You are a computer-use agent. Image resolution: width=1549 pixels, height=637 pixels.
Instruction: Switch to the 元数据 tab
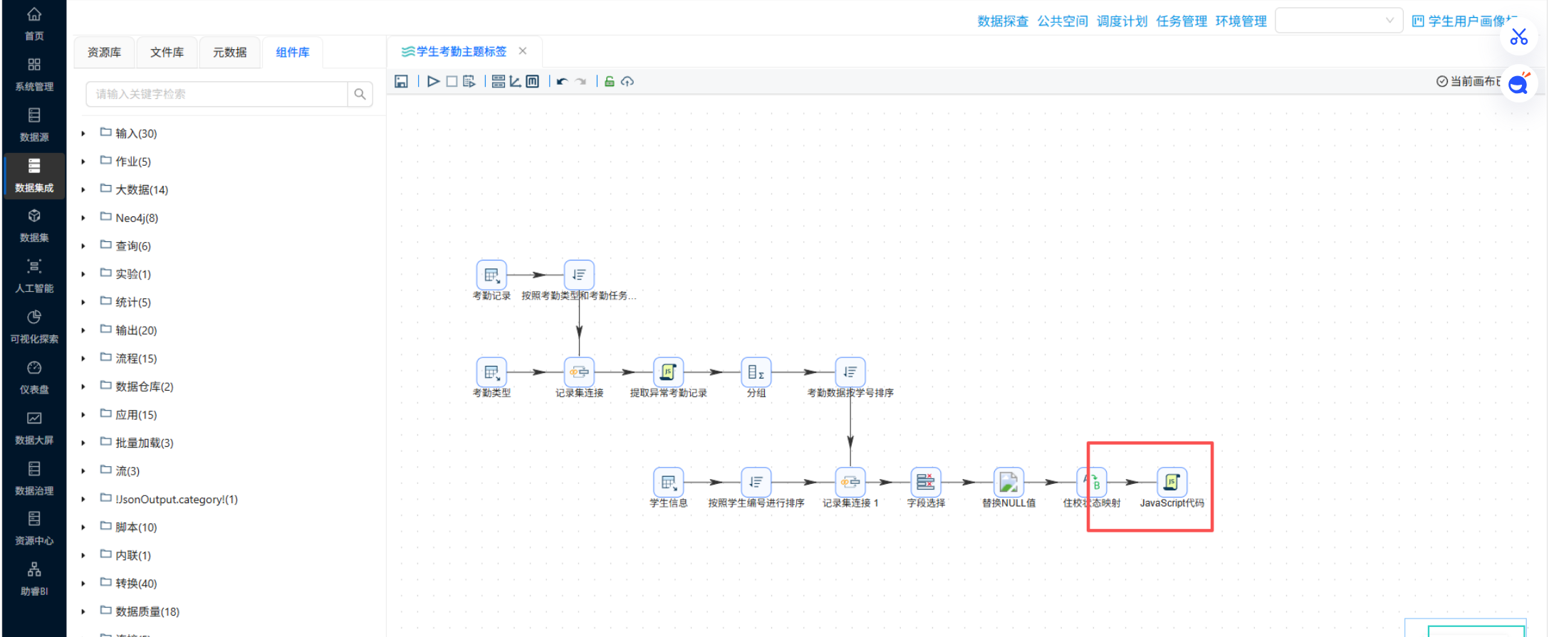[229, 52]
